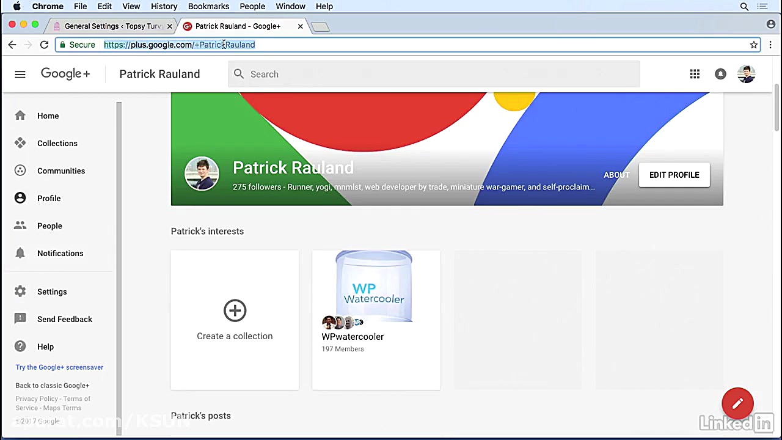Screen dimensions: 782x440
Task: Open the Google apps grid
Action: click(x=695, y=74)
